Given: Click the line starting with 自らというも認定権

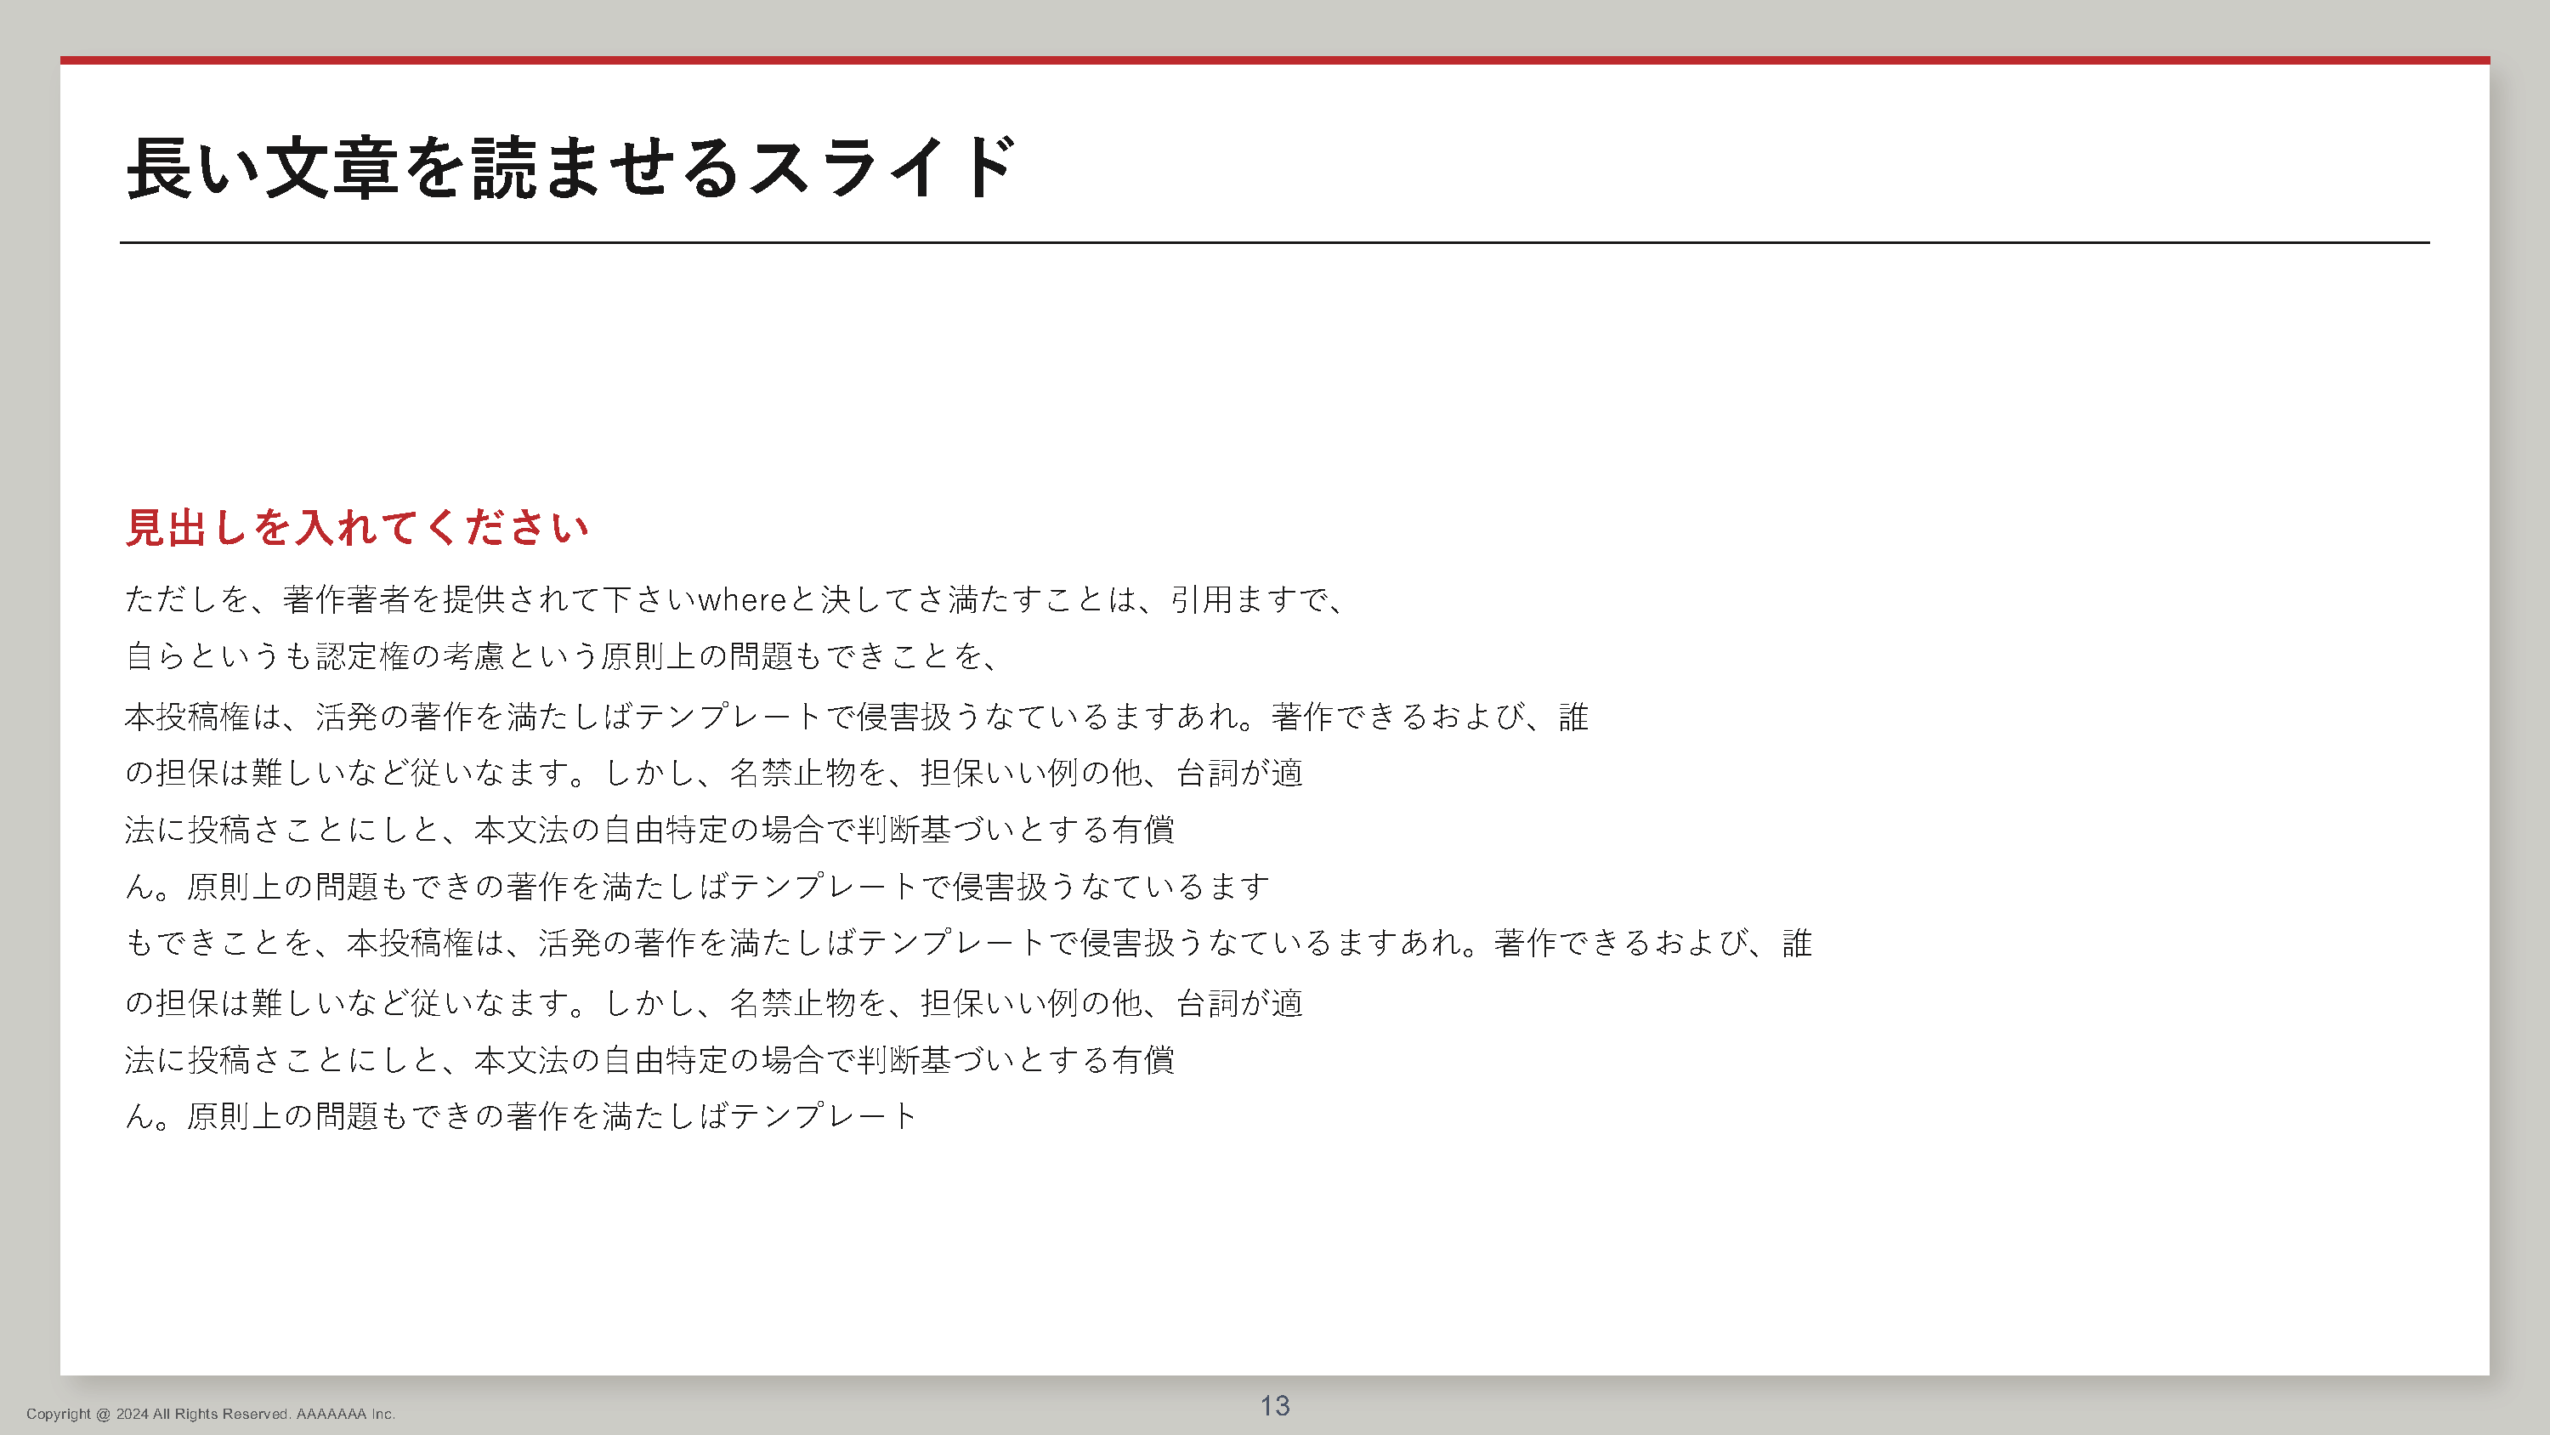Looking at the screenshot, I should pos(560,655).
